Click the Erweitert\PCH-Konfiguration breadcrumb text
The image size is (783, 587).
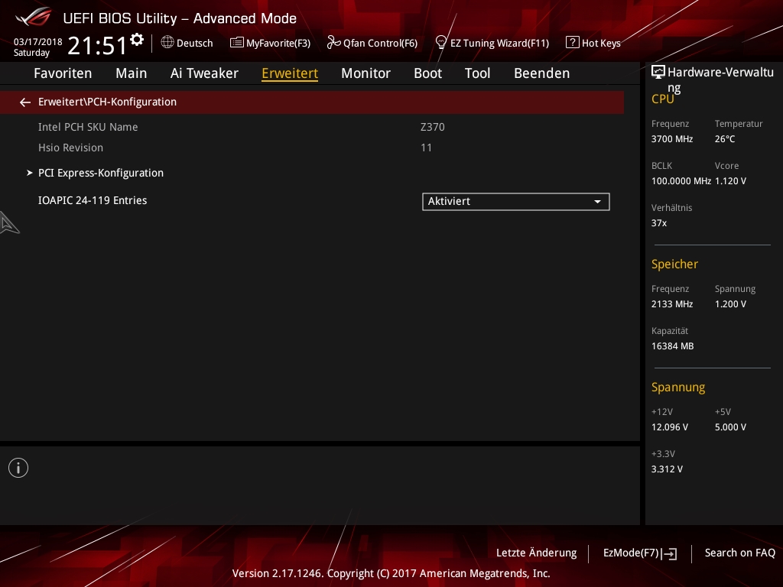[107, 102]
